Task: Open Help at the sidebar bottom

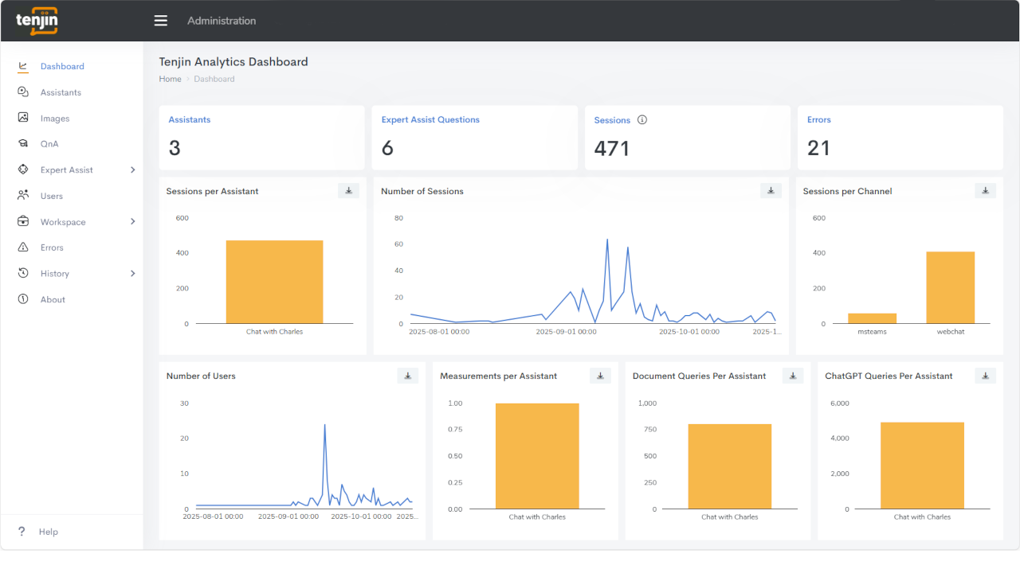Action: pos(48,532)
